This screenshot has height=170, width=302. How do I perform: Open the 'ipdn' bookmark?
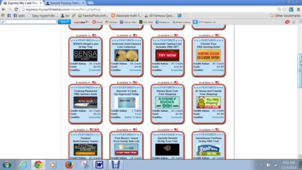[x=19, y=16]
